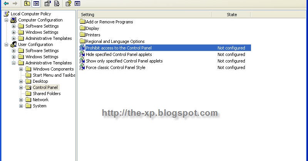The height and width of the screenshot is (161, 308).
Task: Click the Printers folder icon in list
Action: [82, 34]
